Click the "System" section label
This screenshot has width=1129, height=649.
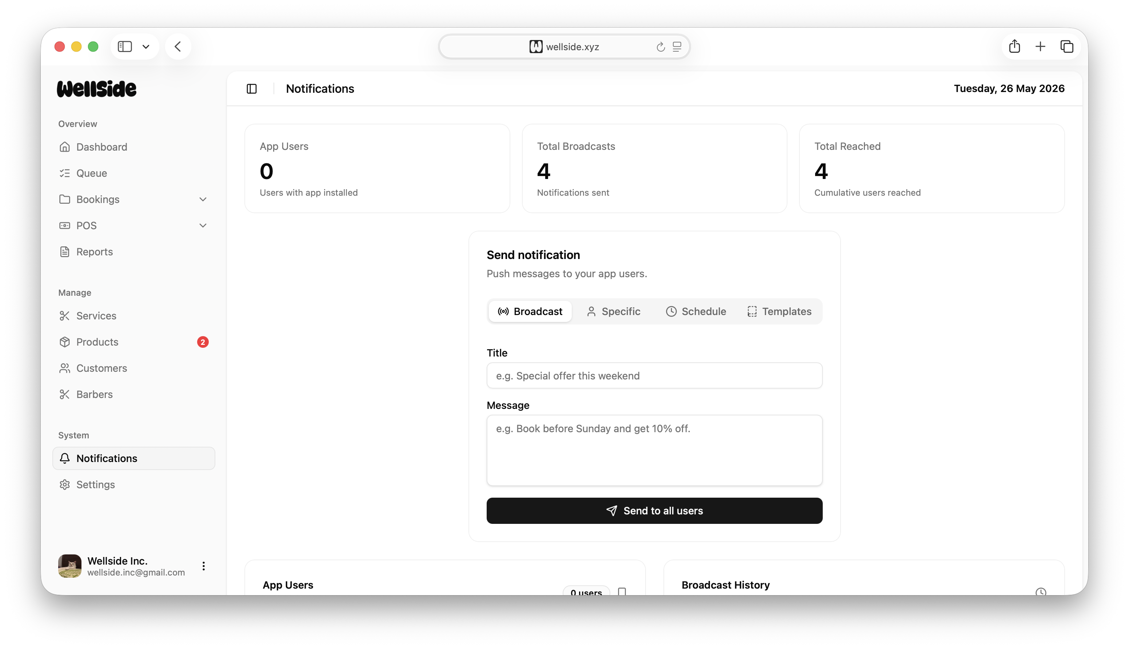[x=73, y=435]
